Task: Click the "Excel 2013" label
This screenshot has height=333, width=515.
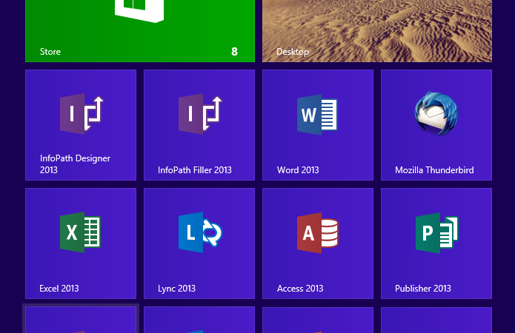Action: click(x=59, y=289)
